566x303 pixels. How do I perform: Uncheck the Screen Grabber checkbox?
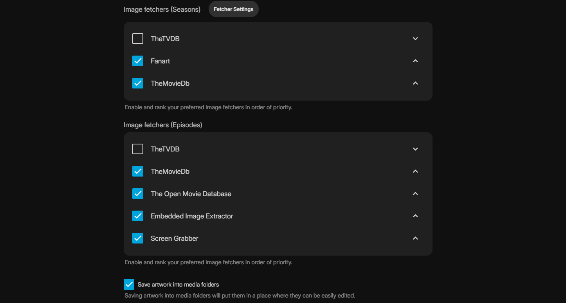click(138, 238)
